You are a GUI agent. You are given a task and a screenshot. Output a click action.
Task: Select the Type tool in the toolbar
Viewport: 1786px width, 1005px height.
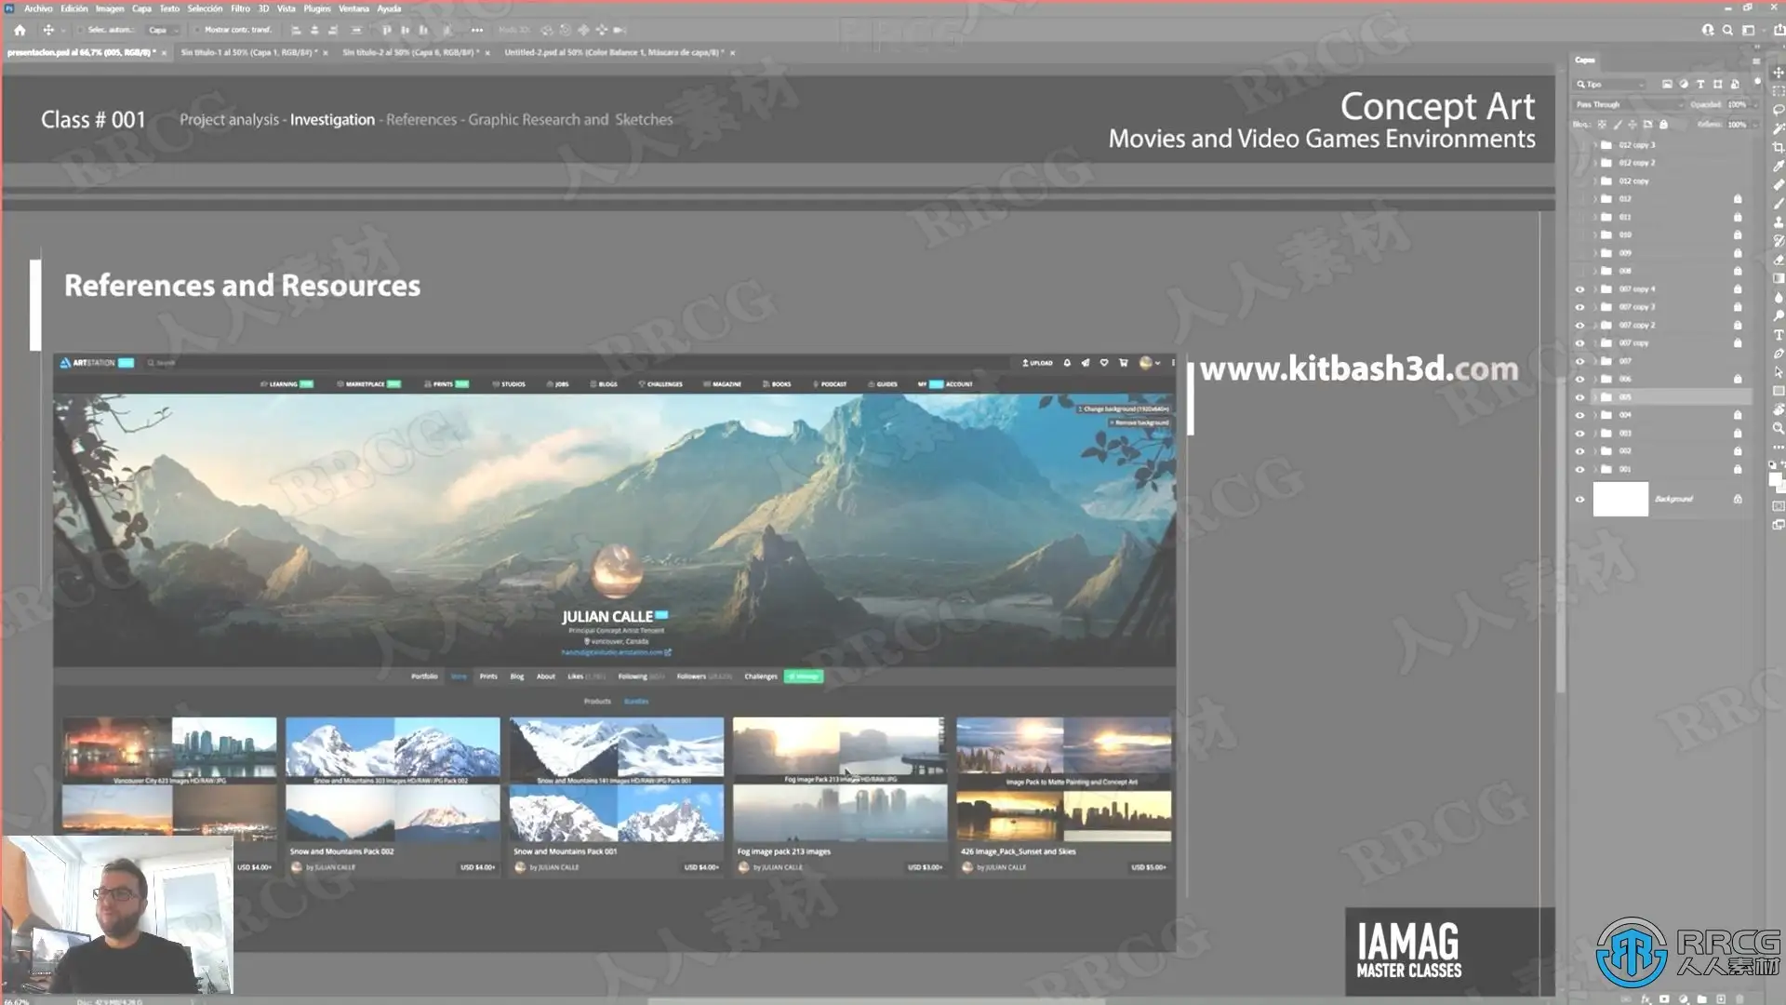pos(1779,335)
